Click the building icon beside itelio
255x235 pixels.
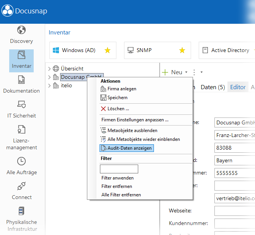pos(56,85)
